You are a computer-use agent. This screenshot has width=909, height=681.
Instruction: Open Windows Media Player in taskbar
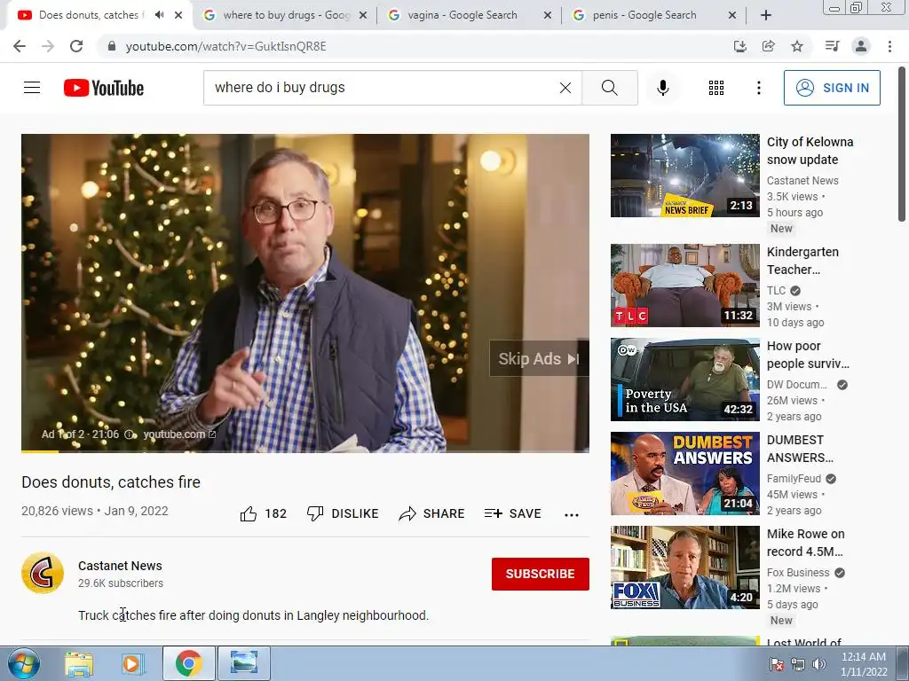click(132, 664)
